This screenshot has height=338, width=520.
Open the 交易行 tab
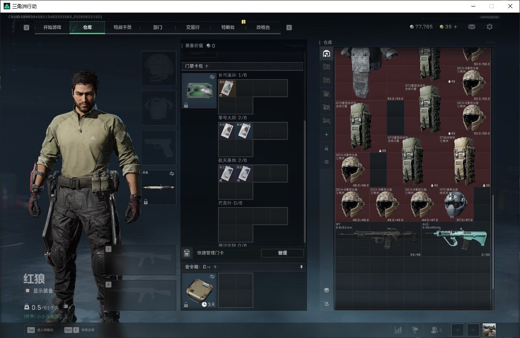193,27
